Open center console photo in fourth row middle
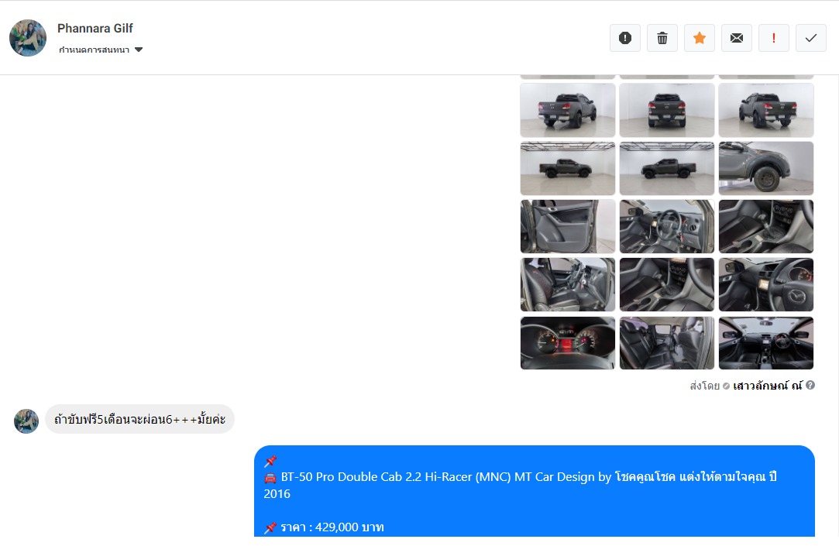 tap(667, 284)
